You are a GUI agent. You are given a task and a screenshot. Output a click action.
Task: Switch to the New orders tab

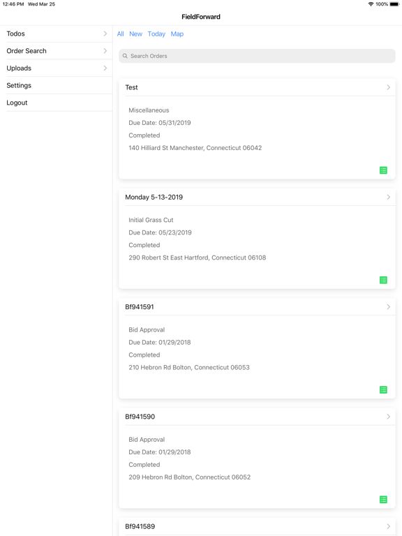[135, 33]
